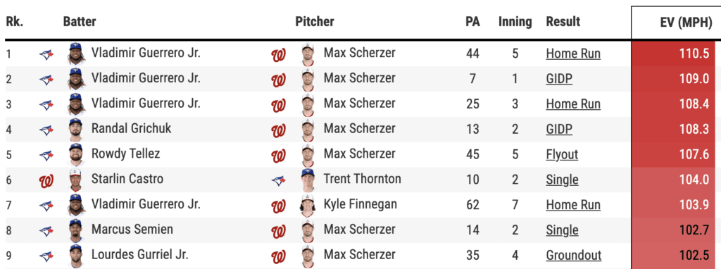
Task: Open the GIDP result for Randal Grichuk
Action: point(559,129)
